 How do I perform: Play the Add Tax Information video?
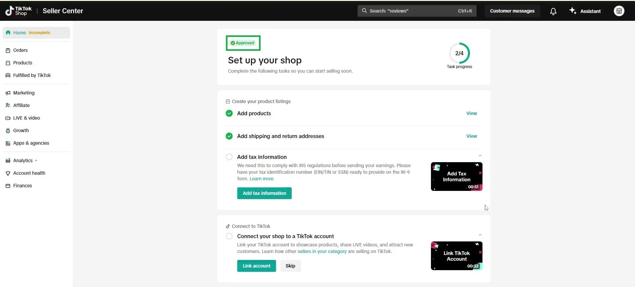click(456, 176)
